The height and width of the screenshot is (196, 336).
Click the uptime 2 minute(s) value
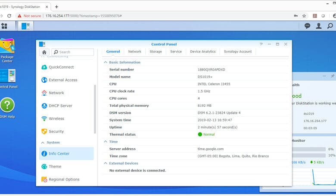click(x=218, y=127)
